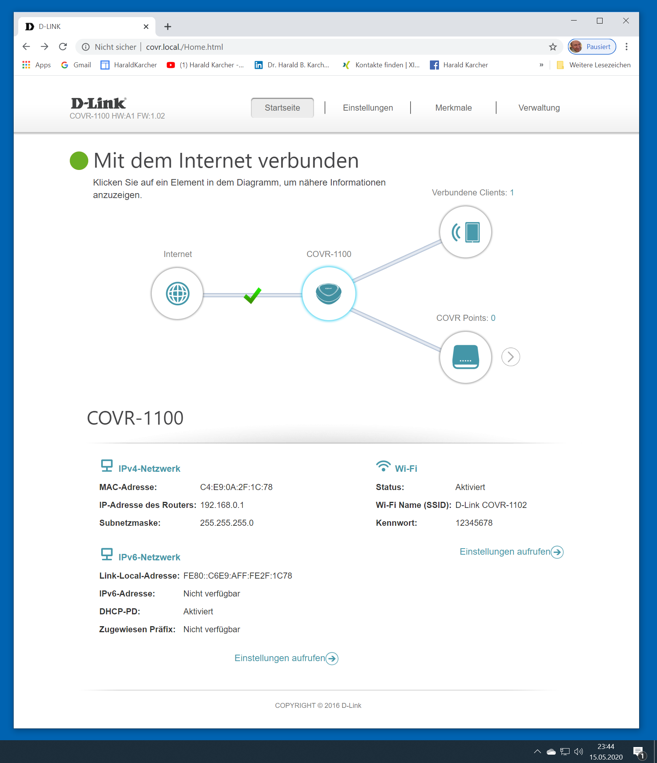Click the green connection checkmark
Viewport: 657px width, 763px height.
253,295
